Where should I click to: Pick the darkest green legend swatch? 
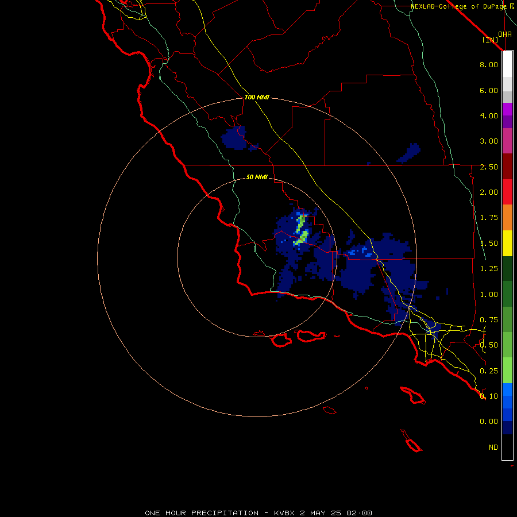point(507,268)
